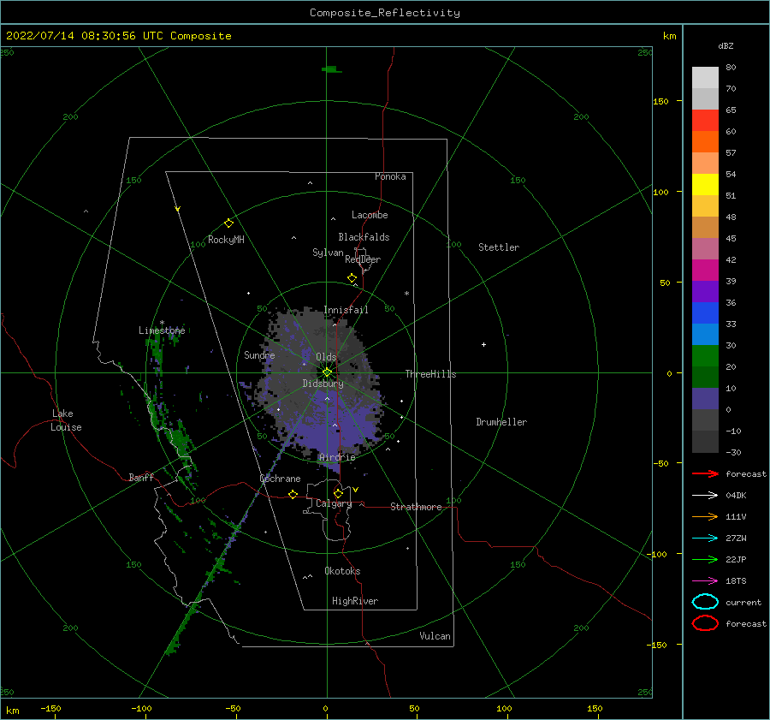Select the Okotoks label
Image resolution: width=770 pixels, height=720 pixels.
coord(342,571)
